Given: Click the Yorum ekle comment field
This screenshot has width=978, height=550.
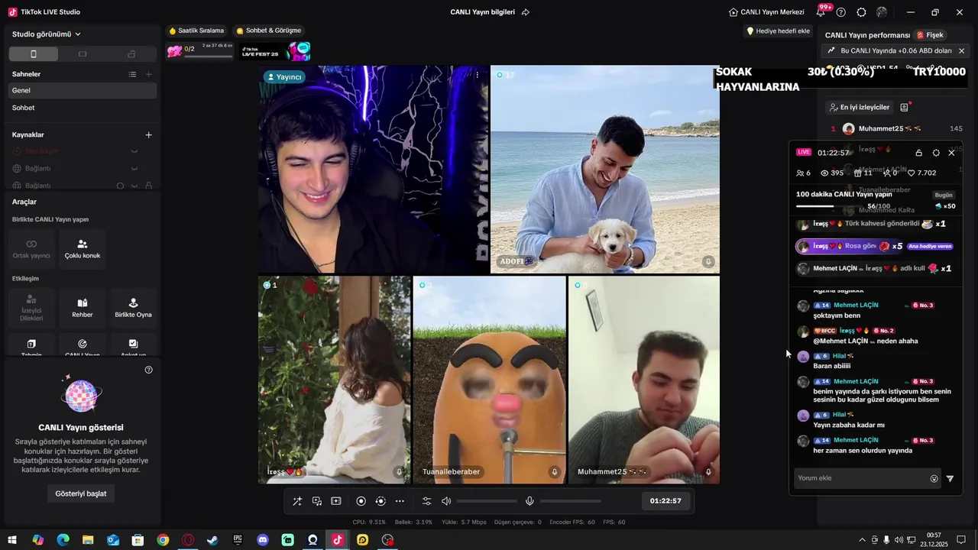Looking at the screenshot, I should tap(860, 478).
